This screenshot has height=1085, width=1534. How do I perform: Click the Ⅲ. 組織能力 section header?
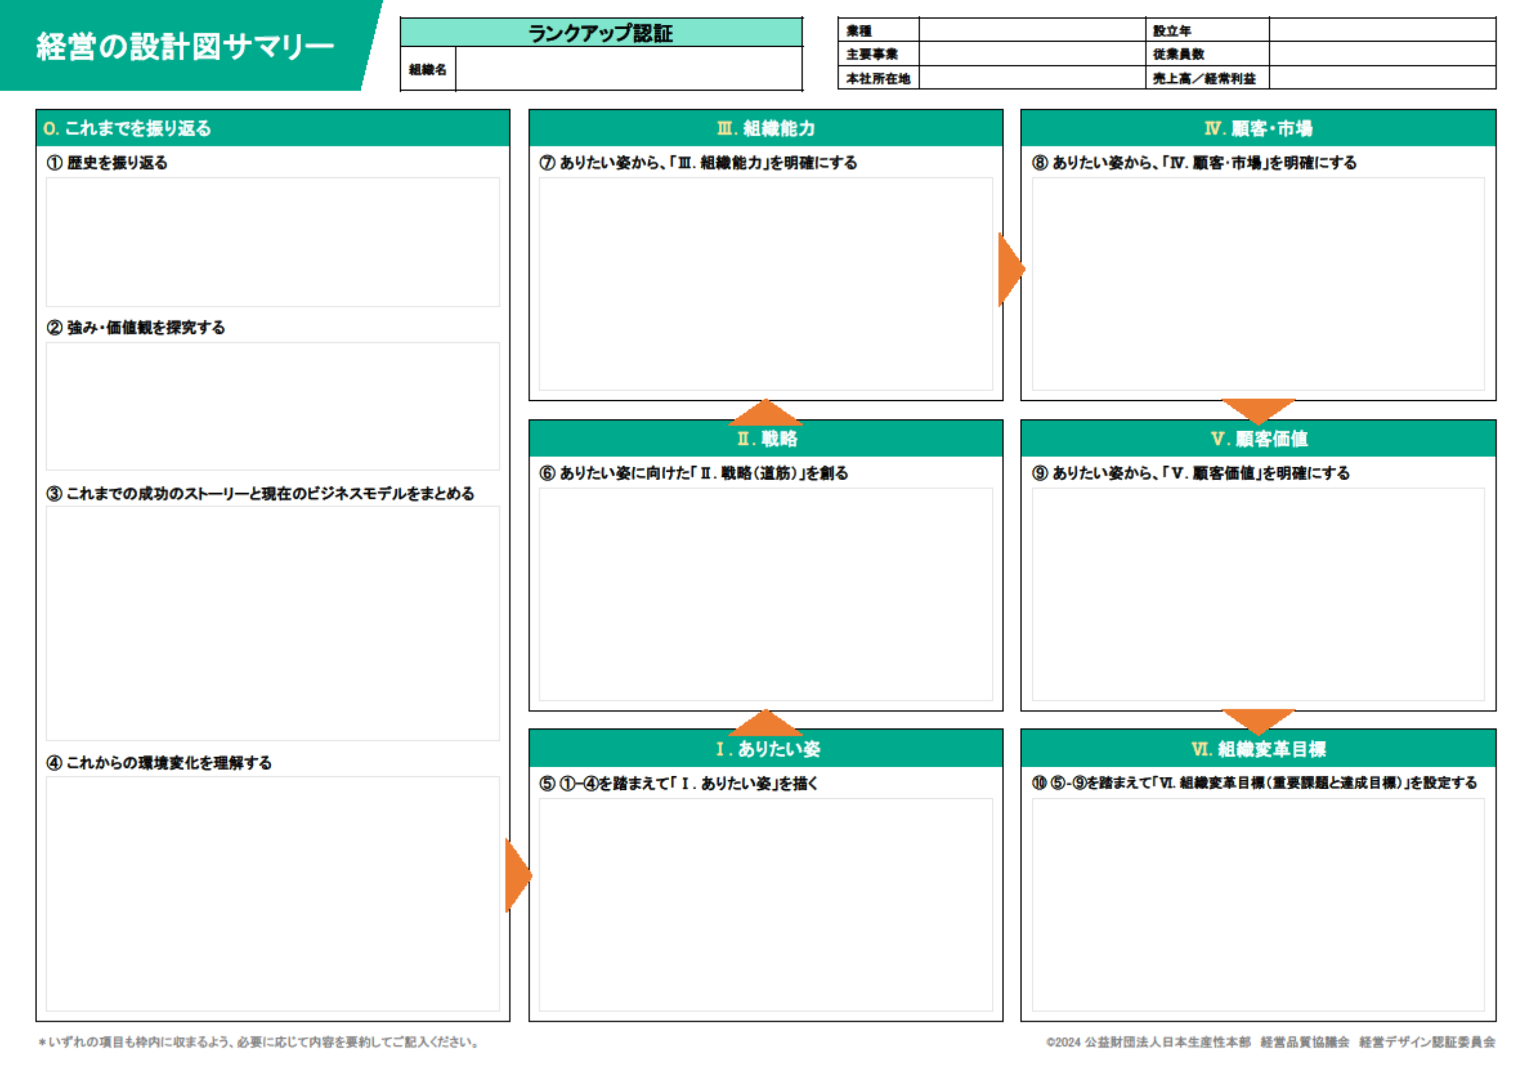click(766, 128)
